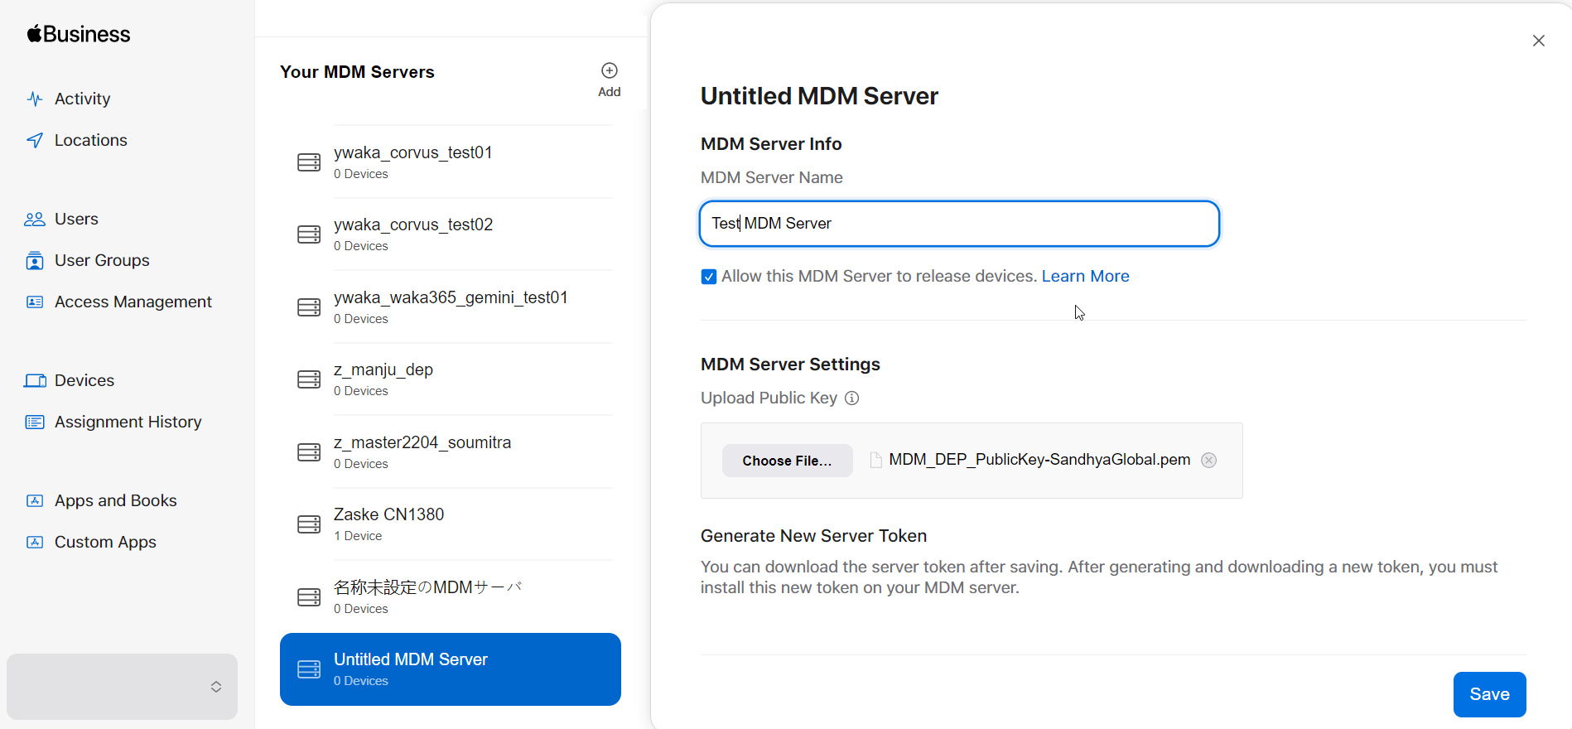Select ywaka_corvus_test01 server name

[x=413, y=152]
